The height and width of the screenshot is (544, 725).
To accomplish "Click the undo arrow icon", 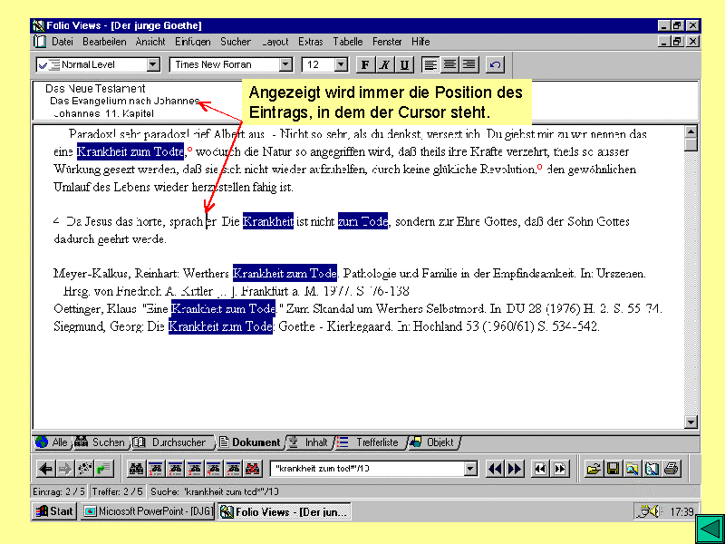I will [x=494, y=64].
